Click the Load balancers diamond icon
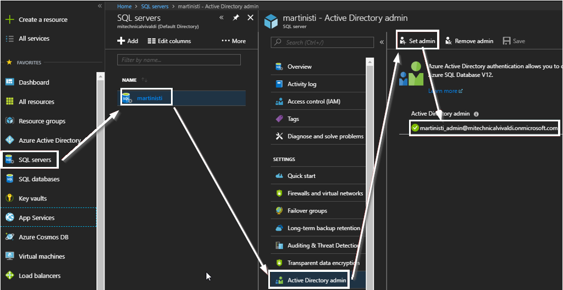This screenshot has height=290, width=563. tap(10, 276)
